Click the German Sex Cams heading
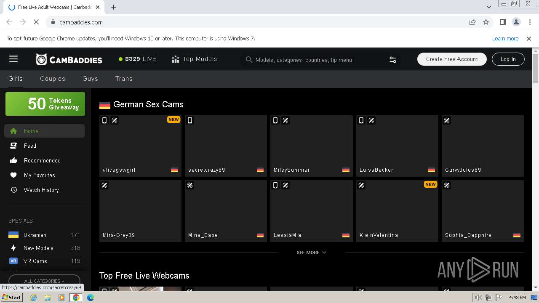The image size is (539, 303). click(148, 104)
